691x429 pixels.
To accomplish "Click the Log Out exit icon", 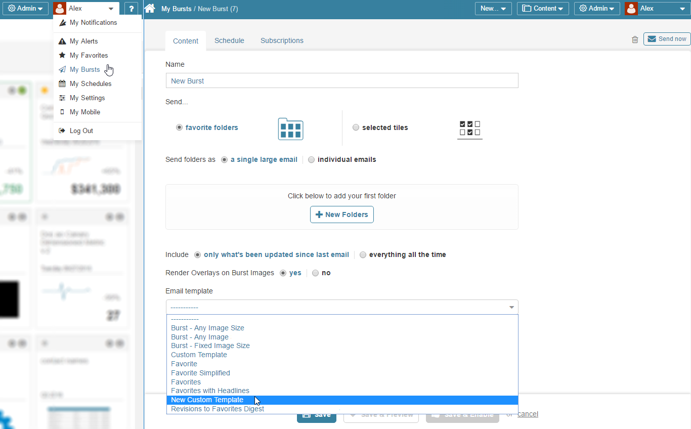I will point(62,131).
